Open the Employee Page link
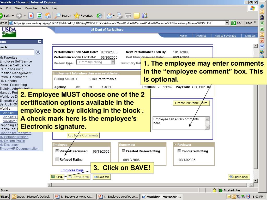This screenshot has width=267, height=200. [72, 170]
